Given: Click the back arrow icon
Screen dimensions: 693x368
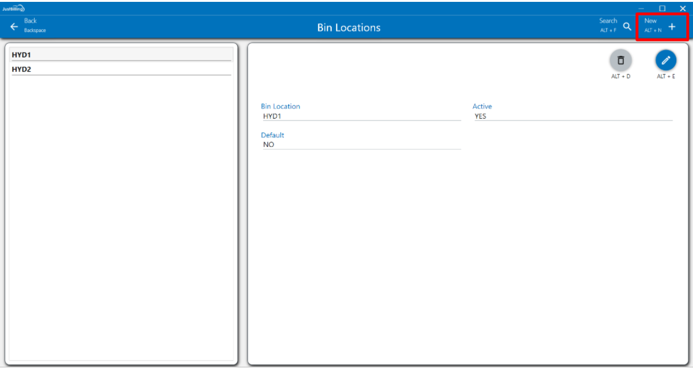Looking at the screenshot, I should pos(14,27).
